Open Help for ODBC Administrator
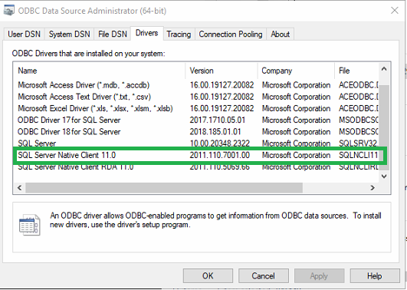 (374, 275)
